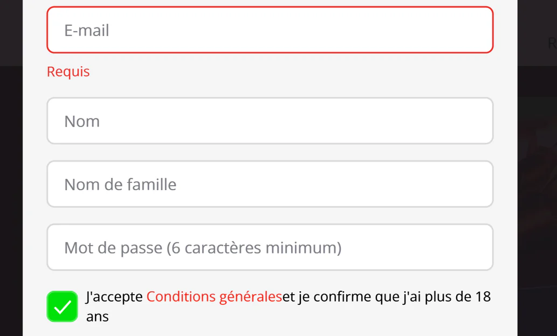Click the right end of the red-bordered E-mail box
The height and width of the screenshot is (336, 557).
pyautogui.click(x=476, y=30)
